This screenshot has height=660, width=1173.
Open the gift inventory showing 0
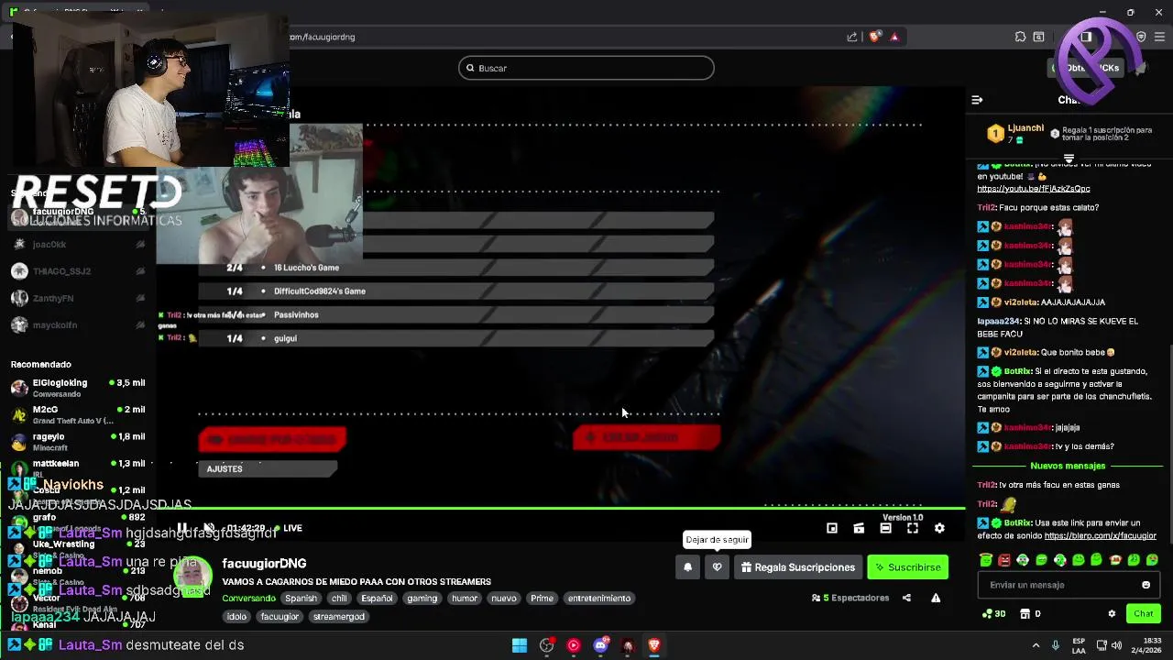1031,614
